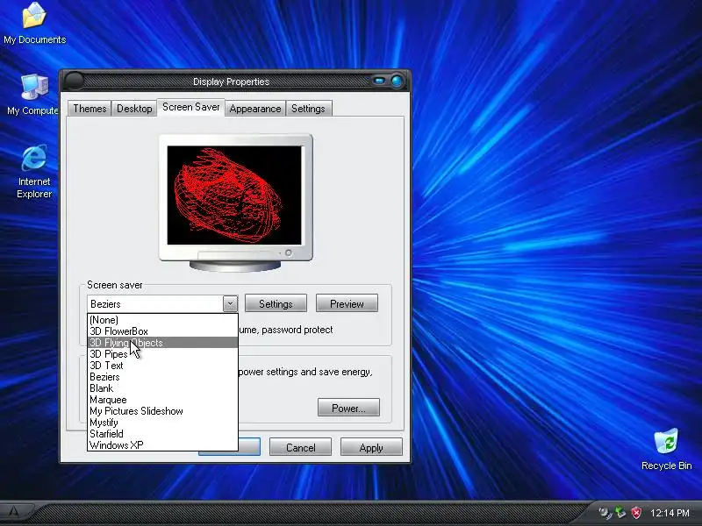The width and height of the screenshot is (702, 526).
Task: Switch to the Themes tab
Action: (x=90, y=109)
